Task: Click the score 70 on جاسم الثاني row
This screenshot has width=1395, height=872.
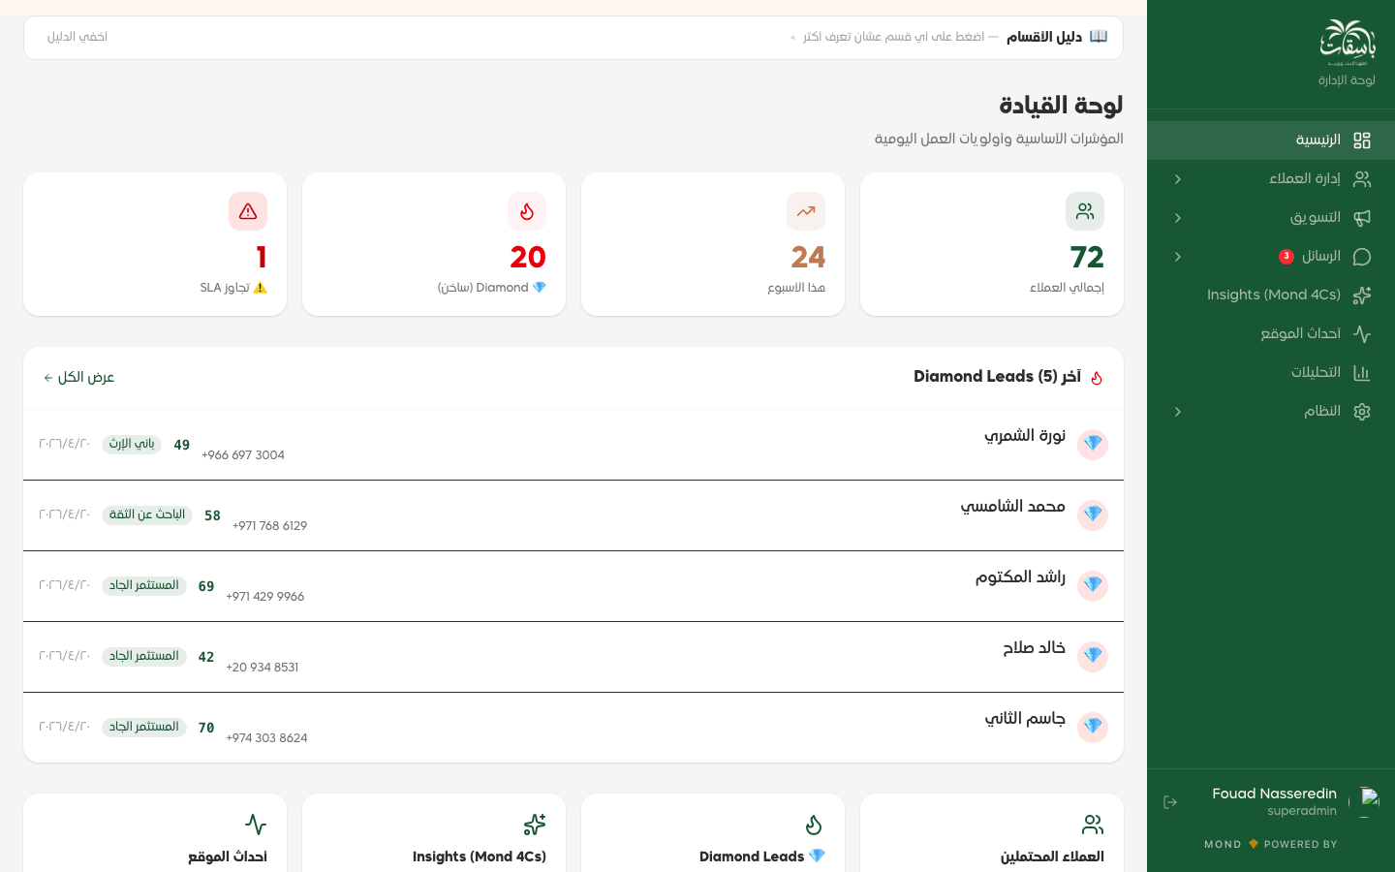Action: click(206, 728)
